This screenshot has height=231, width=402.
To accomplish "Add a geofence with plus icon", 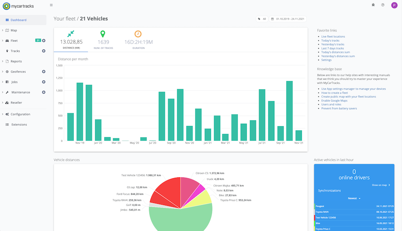I will 44,72.
